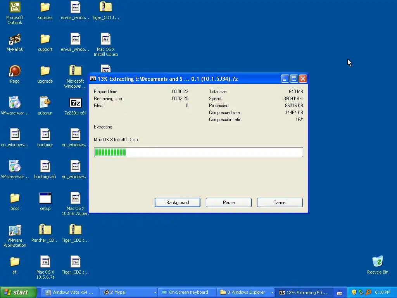397x298 pixels.
Task: Click the keyboard icon beside the tray
Action: coord(340,293)
